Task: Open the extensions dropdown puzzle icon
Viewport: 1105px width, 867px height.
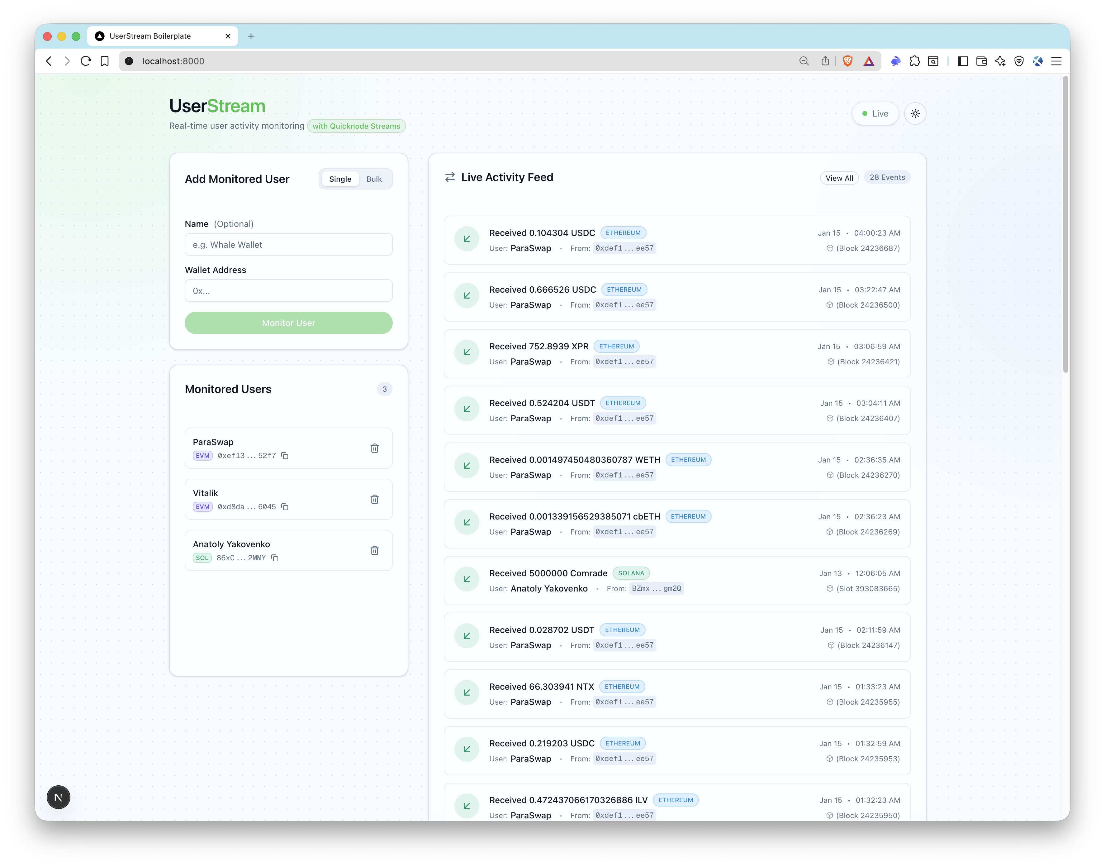Action: point(915,61)
